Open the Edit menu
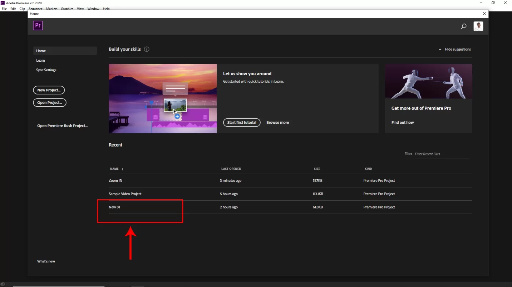 click(x=13, y=9)
